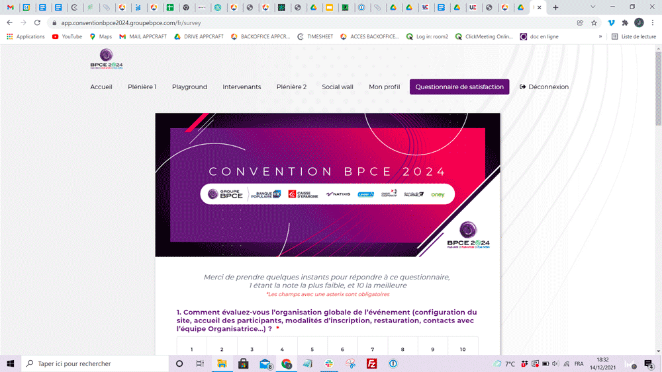Launch FileZilla from the taskbar
The image size is (662, 372).
point(371,363)
